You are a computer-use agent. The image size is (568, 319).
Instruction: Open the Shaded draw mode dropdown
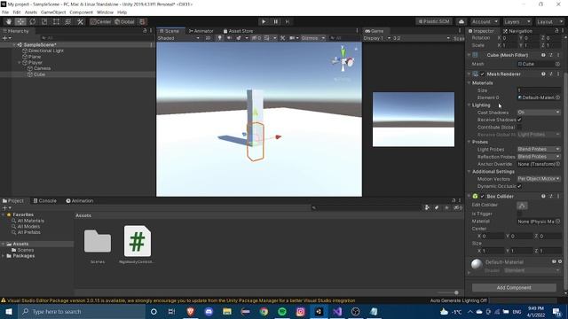[x=178, y=38]
